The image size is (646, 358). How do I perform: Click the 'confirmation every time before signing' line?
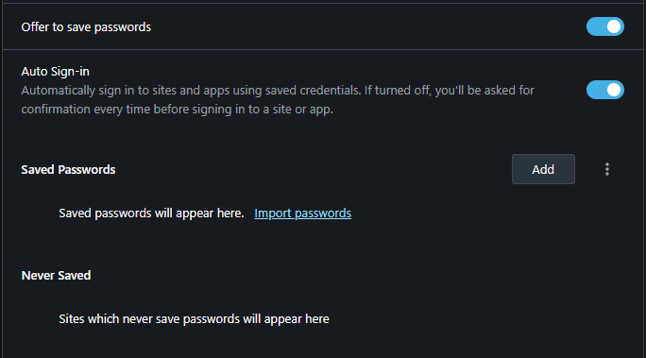tap(178, 110)
